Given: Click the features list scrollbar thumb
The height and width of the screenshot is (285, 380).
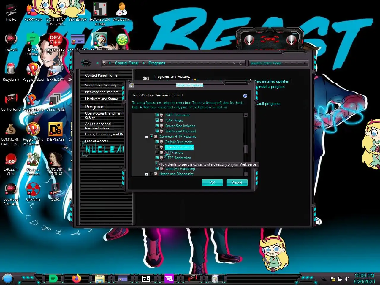Looking at the screenshot, I should click(246, 149).
